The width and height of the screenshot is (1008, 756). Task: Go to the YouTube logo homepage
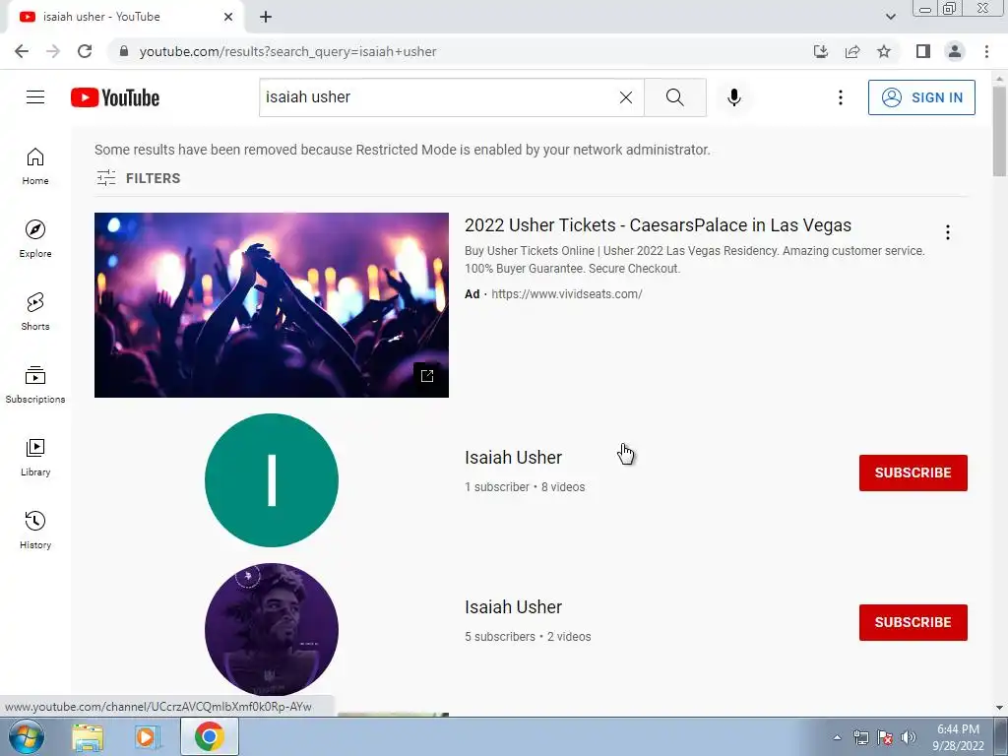[115, 97]
